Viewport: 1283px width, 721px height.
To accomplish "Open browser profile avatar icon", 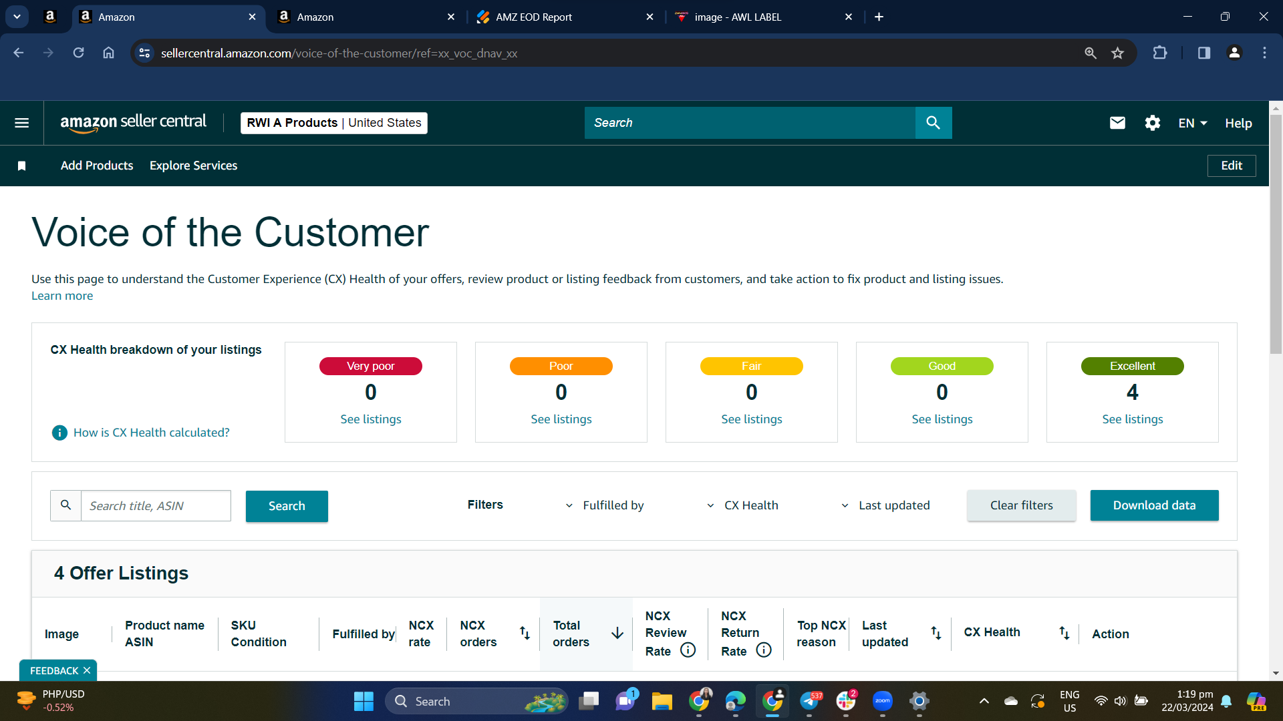I will (x=1234, y=53).
